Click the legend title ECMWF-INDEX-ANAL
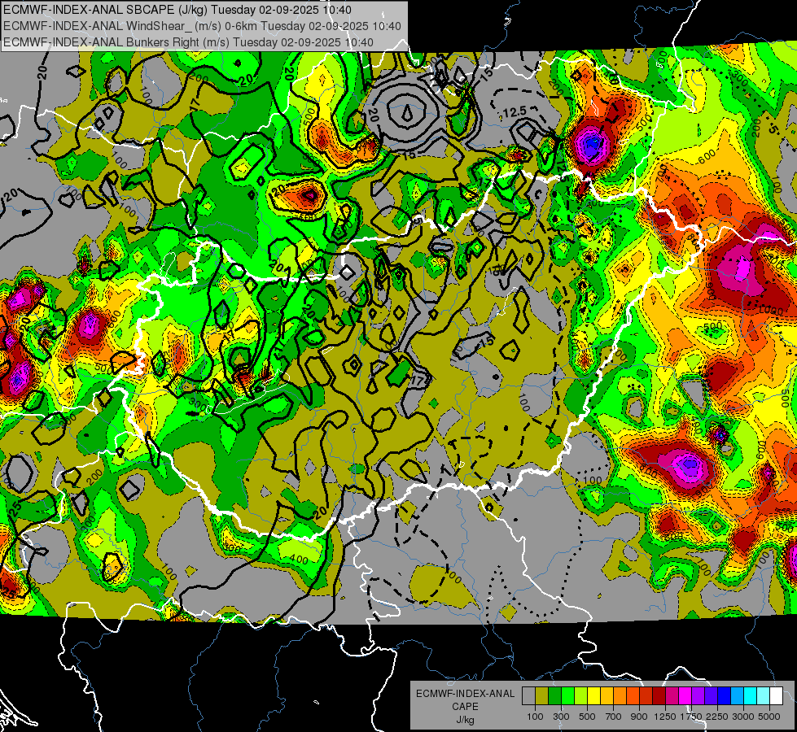This screenshot has width=797, height=732. click(x=466, y=694)
